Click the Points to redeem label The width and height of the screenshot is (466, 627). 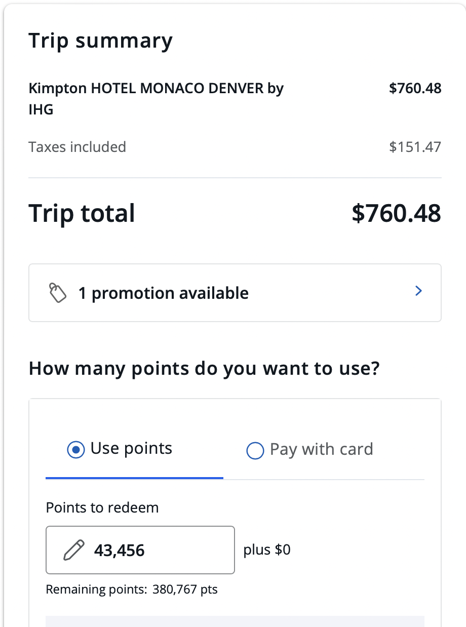pyautogui.click(x=102, y=507)
